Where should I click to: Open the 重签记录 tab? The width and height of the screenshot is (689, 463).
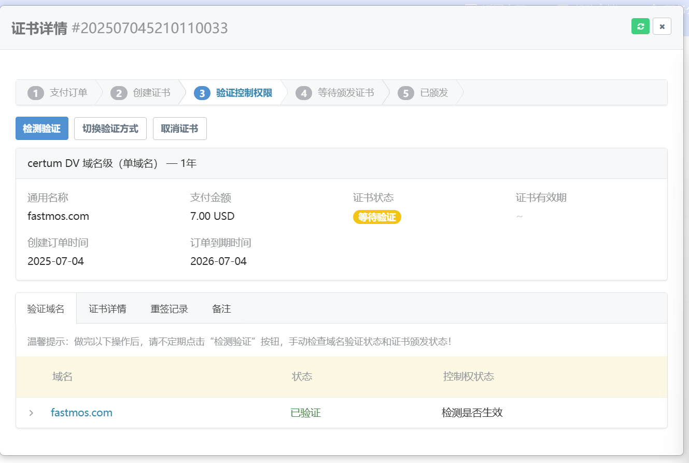coord(169,308)
